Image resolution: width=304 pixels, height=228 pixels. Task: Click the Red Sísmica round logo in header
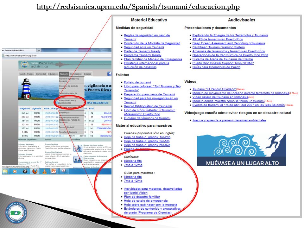pyautogui.click(x=24, y=65)
